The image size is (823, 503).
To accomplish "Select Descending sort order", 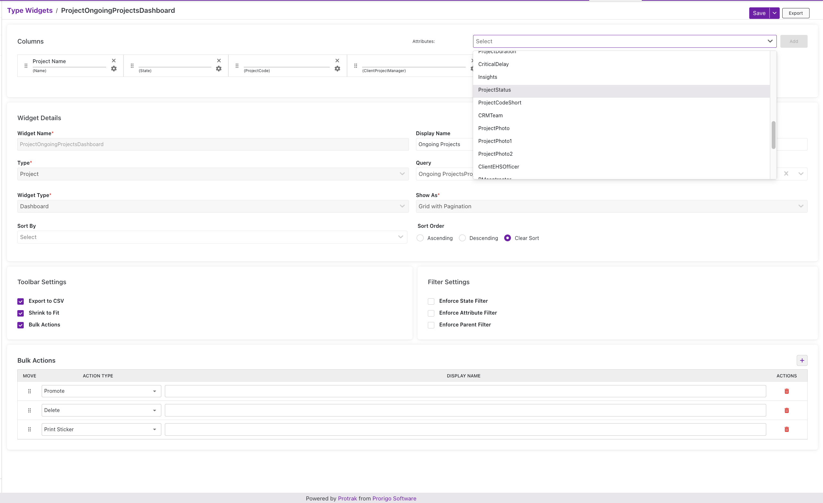I will click(x=462, y=238).
